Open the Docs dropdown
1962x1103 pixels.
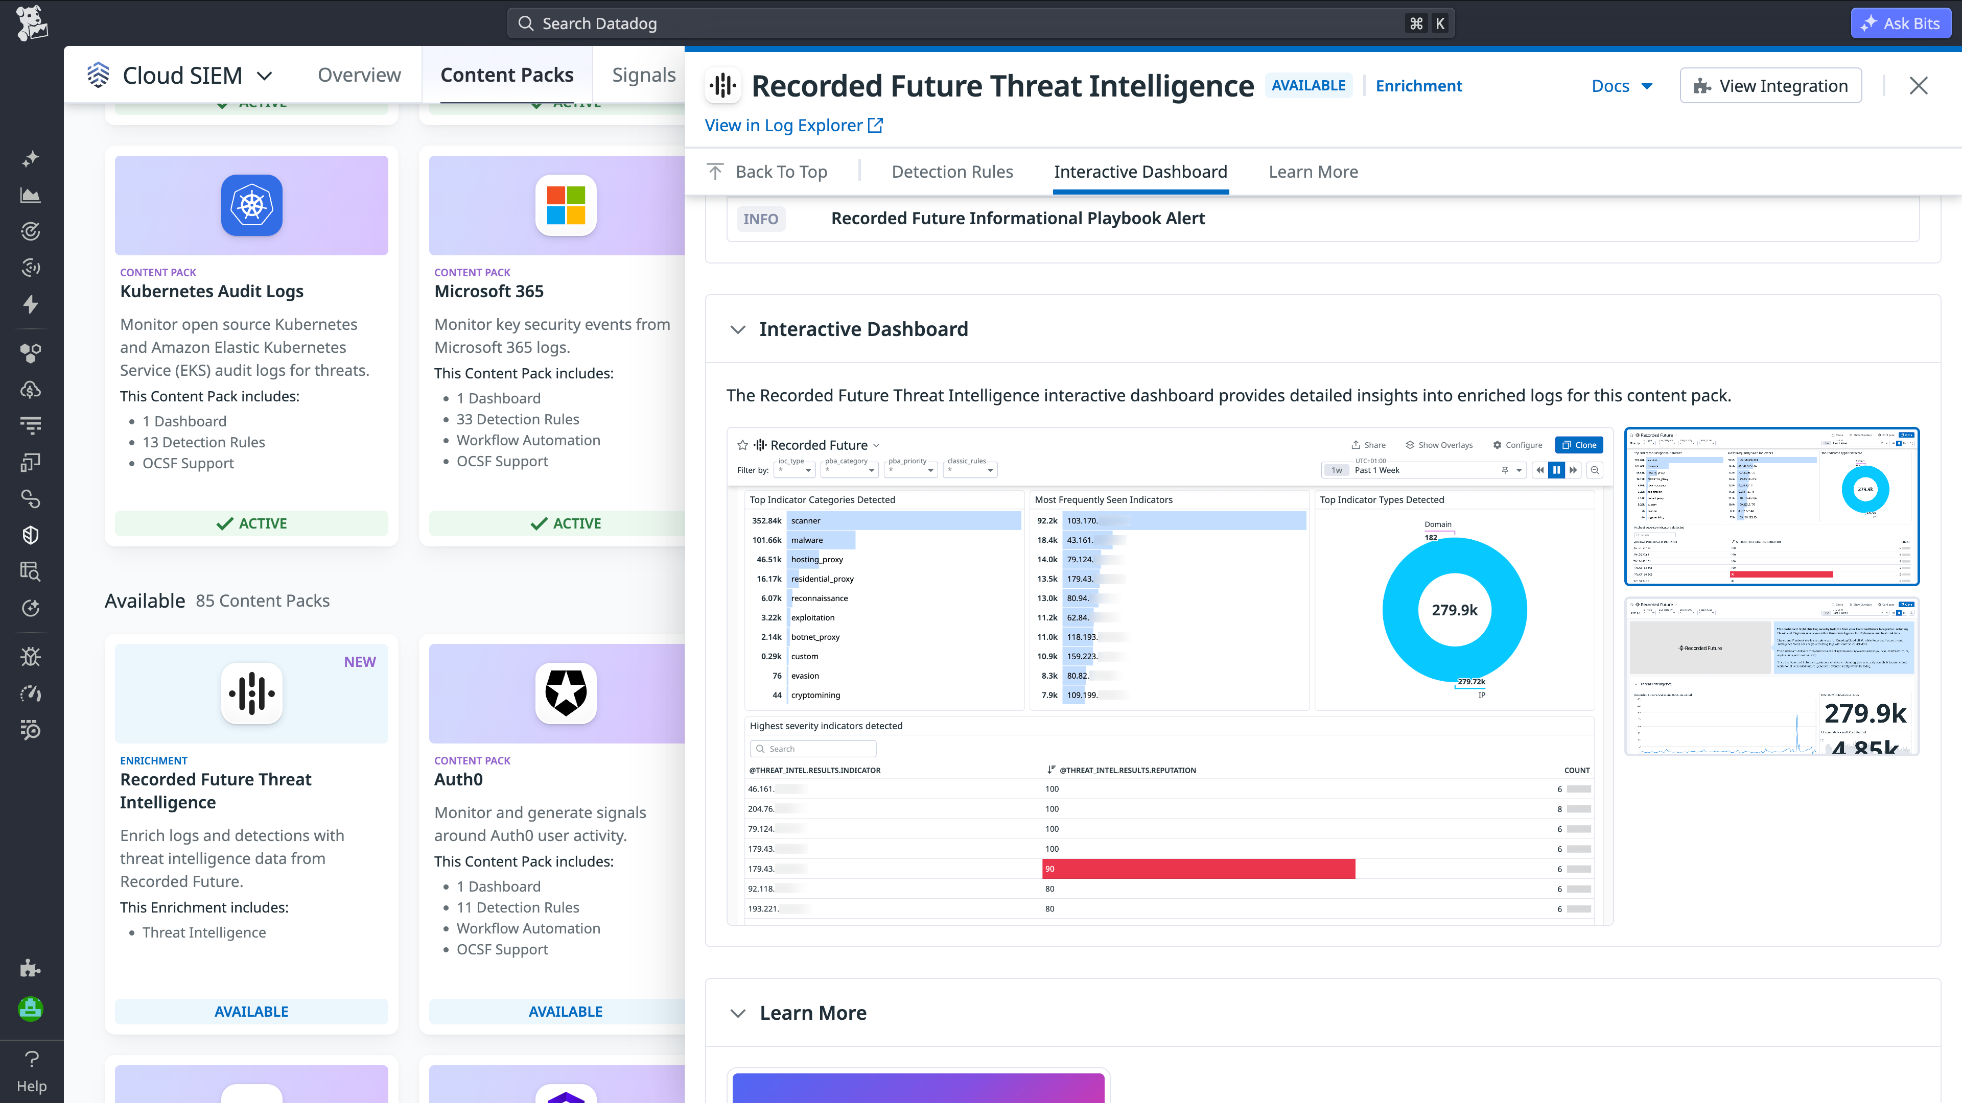click(x=1622, y=85)
